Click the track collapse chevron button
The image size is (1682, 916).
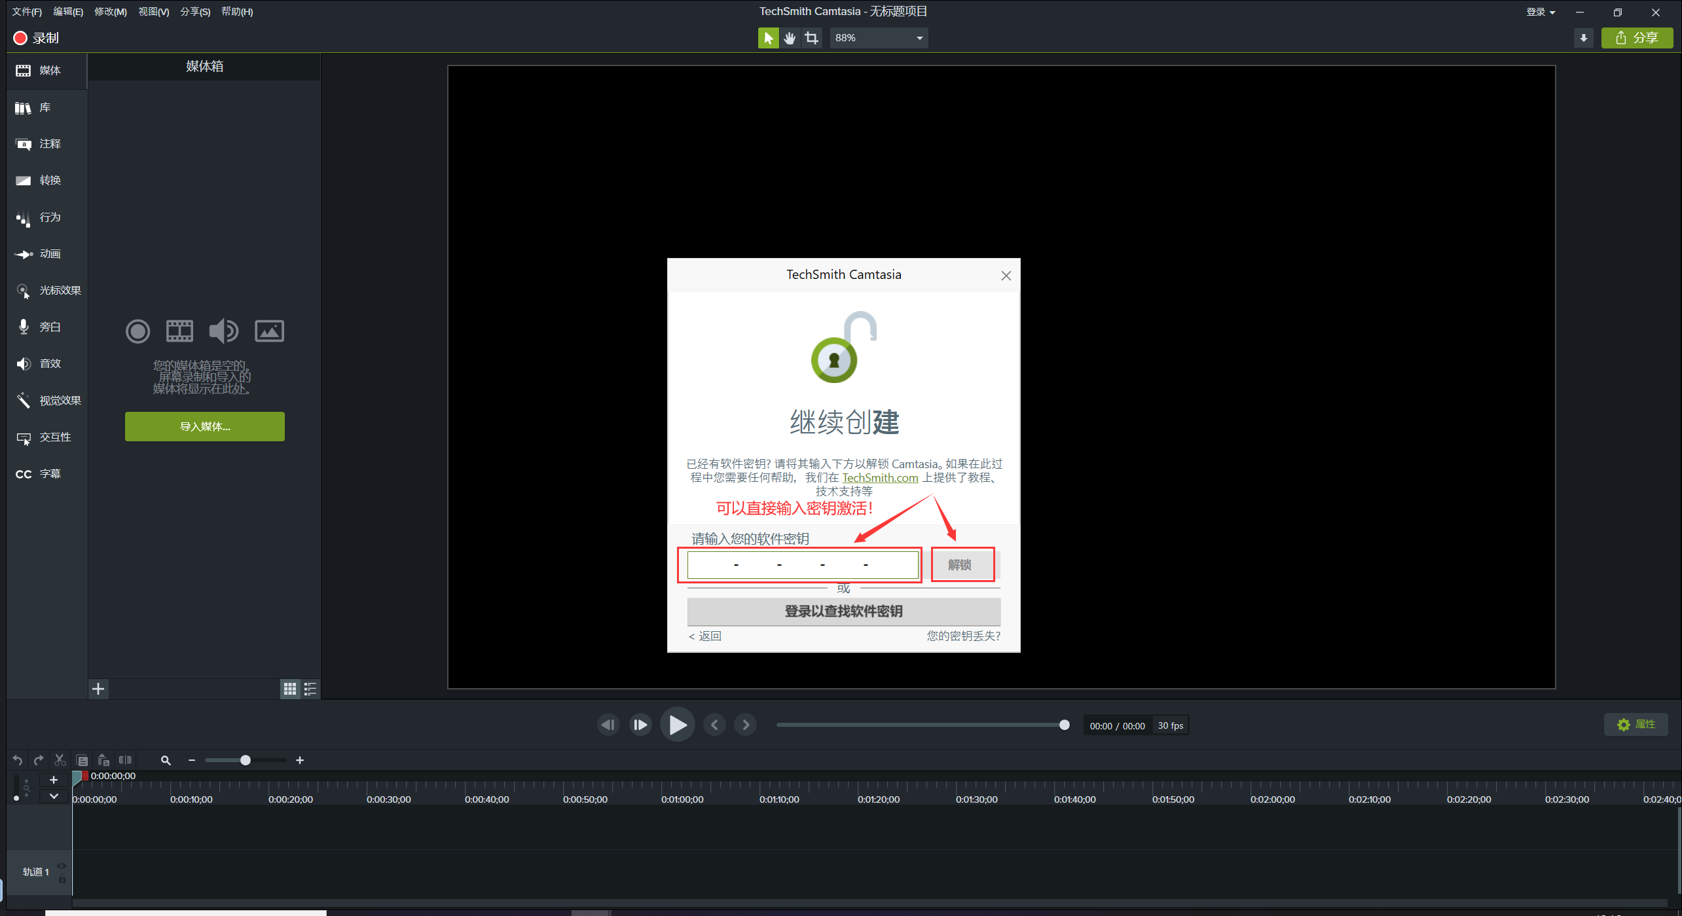[54, 796]
